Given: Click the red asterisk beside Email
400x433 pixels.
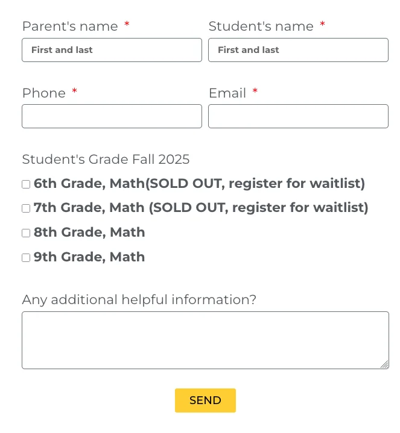Looking at the screenshot, I should pos(255,92).
